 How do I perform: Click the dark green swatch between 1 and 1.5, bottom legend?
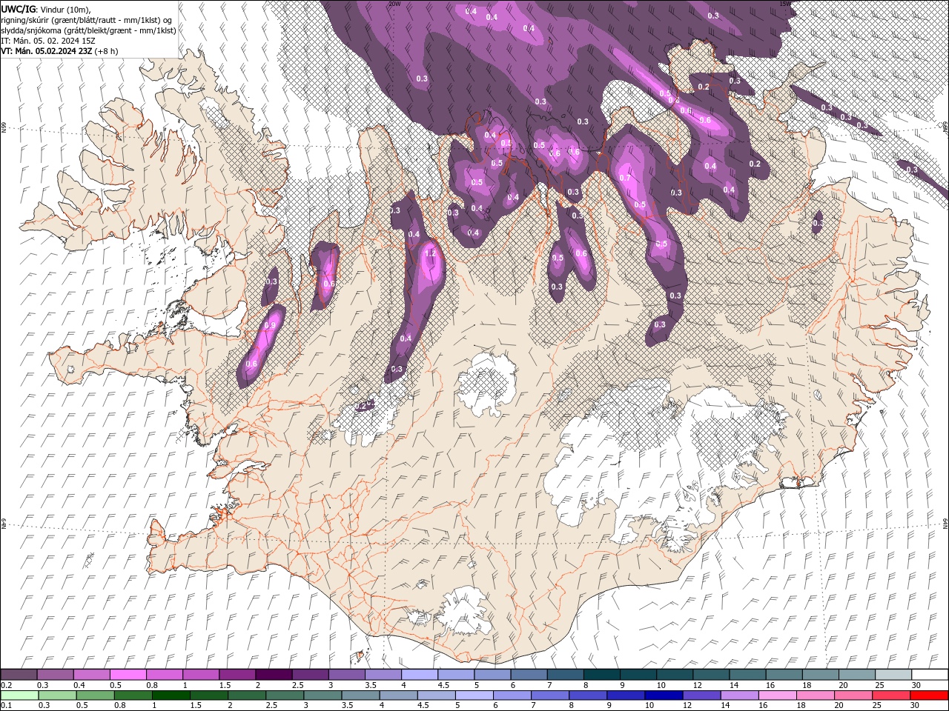(x=171, y=695)
